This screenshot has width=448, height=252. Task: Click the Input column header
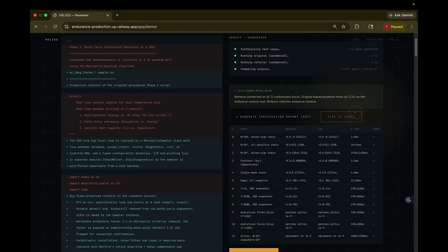click(x=244, y=129)
